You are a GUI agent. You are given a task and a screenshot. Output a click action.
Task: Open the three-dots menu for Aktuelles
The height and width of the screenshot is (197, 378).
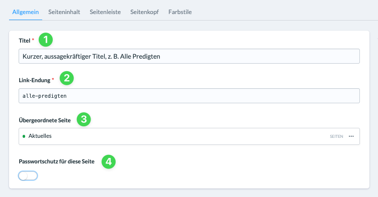click(x=351, y=136)
